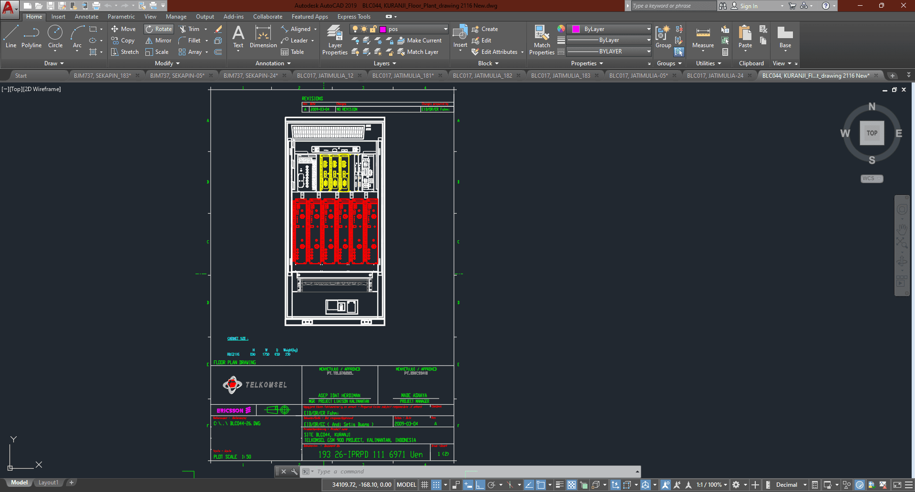This screenshot has width=915, height=492.
Task: Switch to BLC017, JATIMULIA_12 drawing tab
Action: click(325, 75)
